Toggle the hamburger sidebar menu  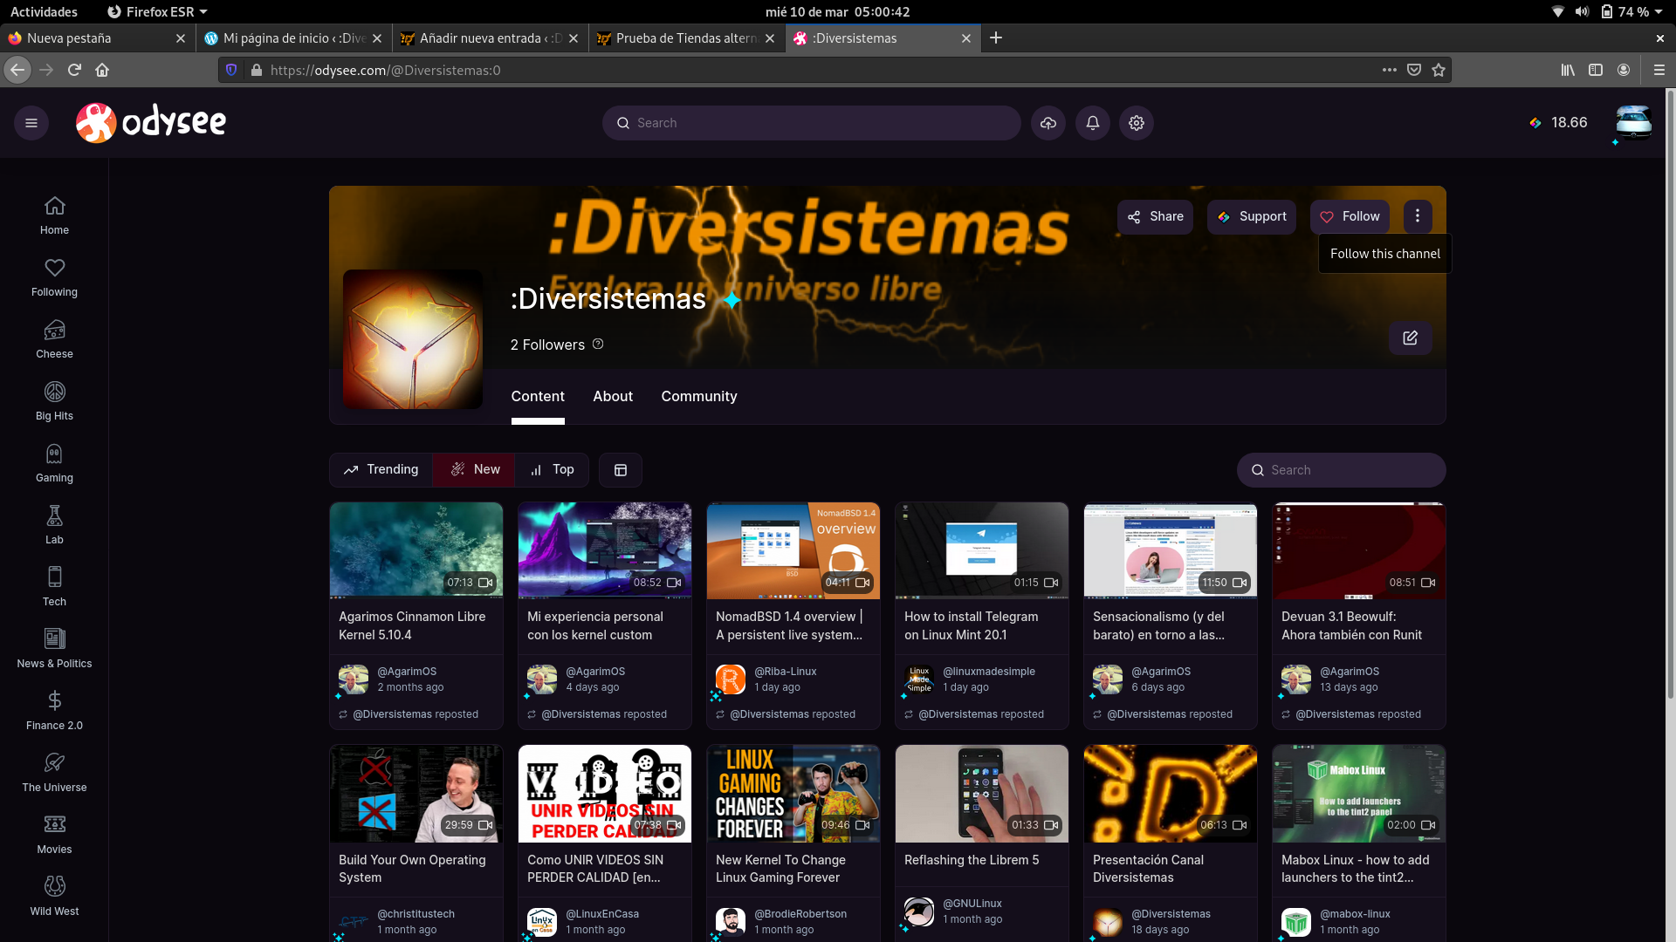(31, 123)
